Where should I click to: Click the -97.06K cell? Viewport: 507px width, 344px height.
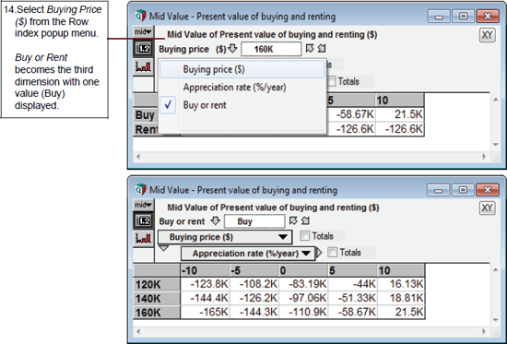(x=303, y=299)
